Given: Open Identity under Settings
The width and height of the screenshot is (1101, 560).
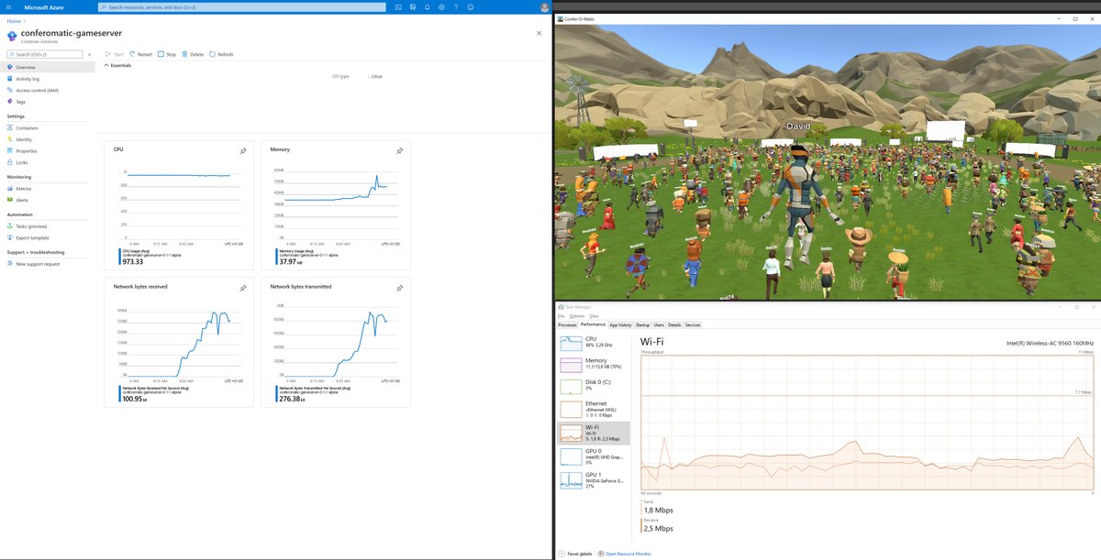Looking at the screenshot, I should coord(48,139).
